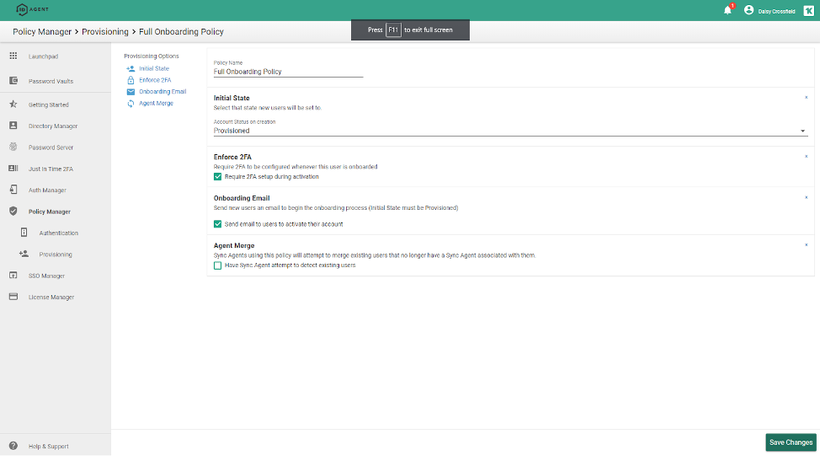Image resolution: width=820 pixels, height=461 pixels.
Task: Click the Onboarding Email section heading
Action: [242, 198]
